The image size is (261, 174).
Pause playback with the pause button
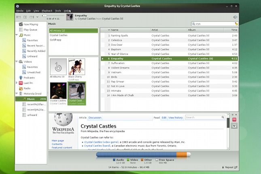coord(25,17)
